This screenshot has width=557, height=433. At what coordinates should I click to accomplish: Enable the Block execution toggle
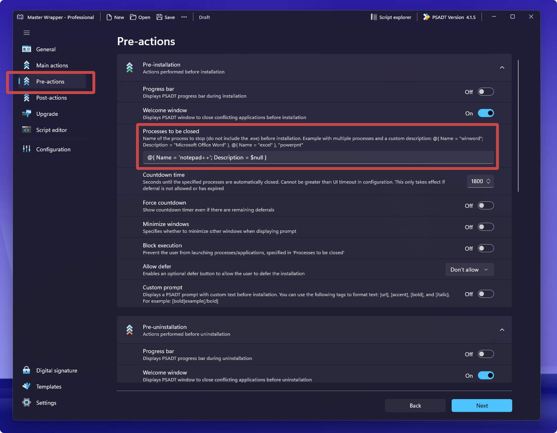(x=486, y=249)
